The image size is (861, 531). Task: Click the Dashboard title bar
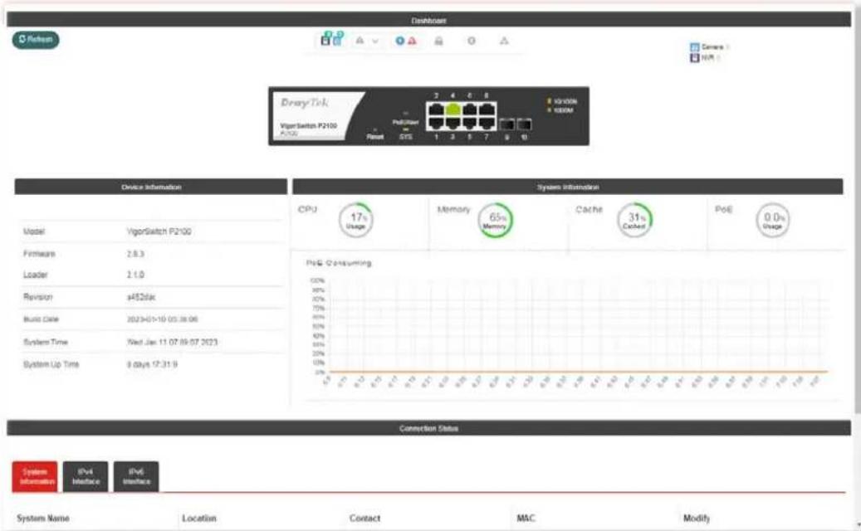[429, 20]
